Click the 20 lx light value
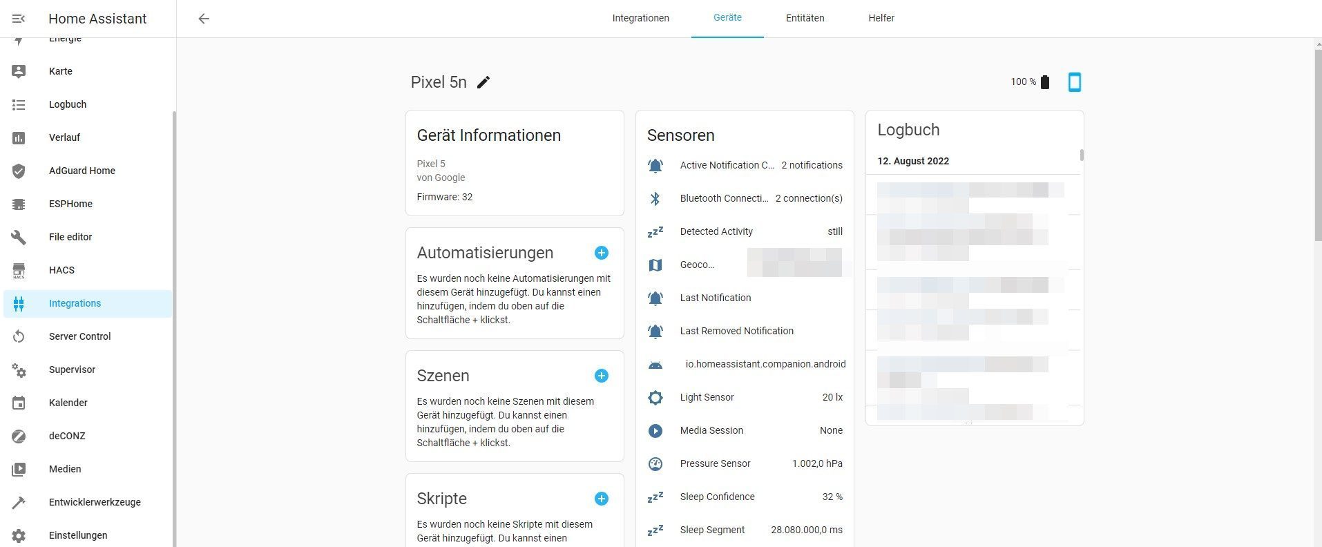The image size is (1322, 547). (832, 397)
